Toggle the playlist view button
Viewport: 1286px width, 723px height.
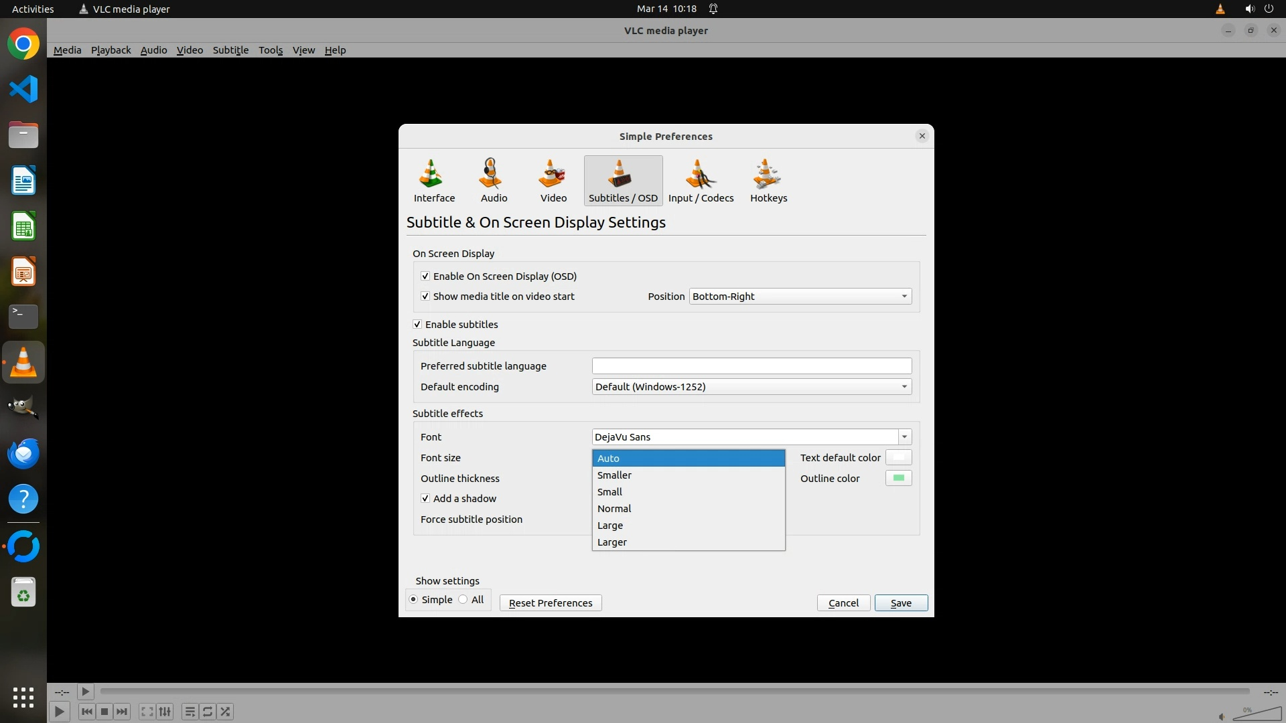coord(190,712)
